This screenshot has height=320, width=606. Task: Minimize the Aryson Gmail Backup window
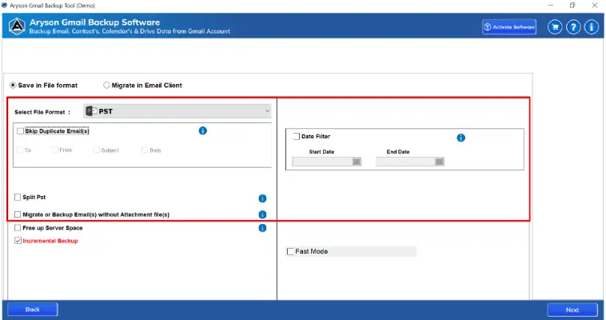[551, 6]
